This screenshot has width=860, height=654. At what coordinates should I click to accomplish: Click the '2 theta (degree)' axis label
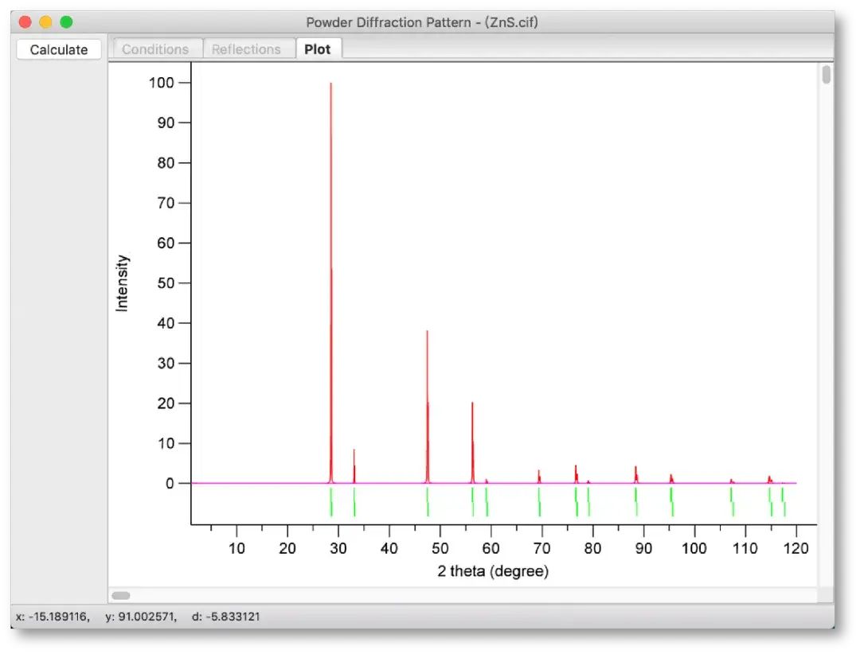tap(493, 571)
